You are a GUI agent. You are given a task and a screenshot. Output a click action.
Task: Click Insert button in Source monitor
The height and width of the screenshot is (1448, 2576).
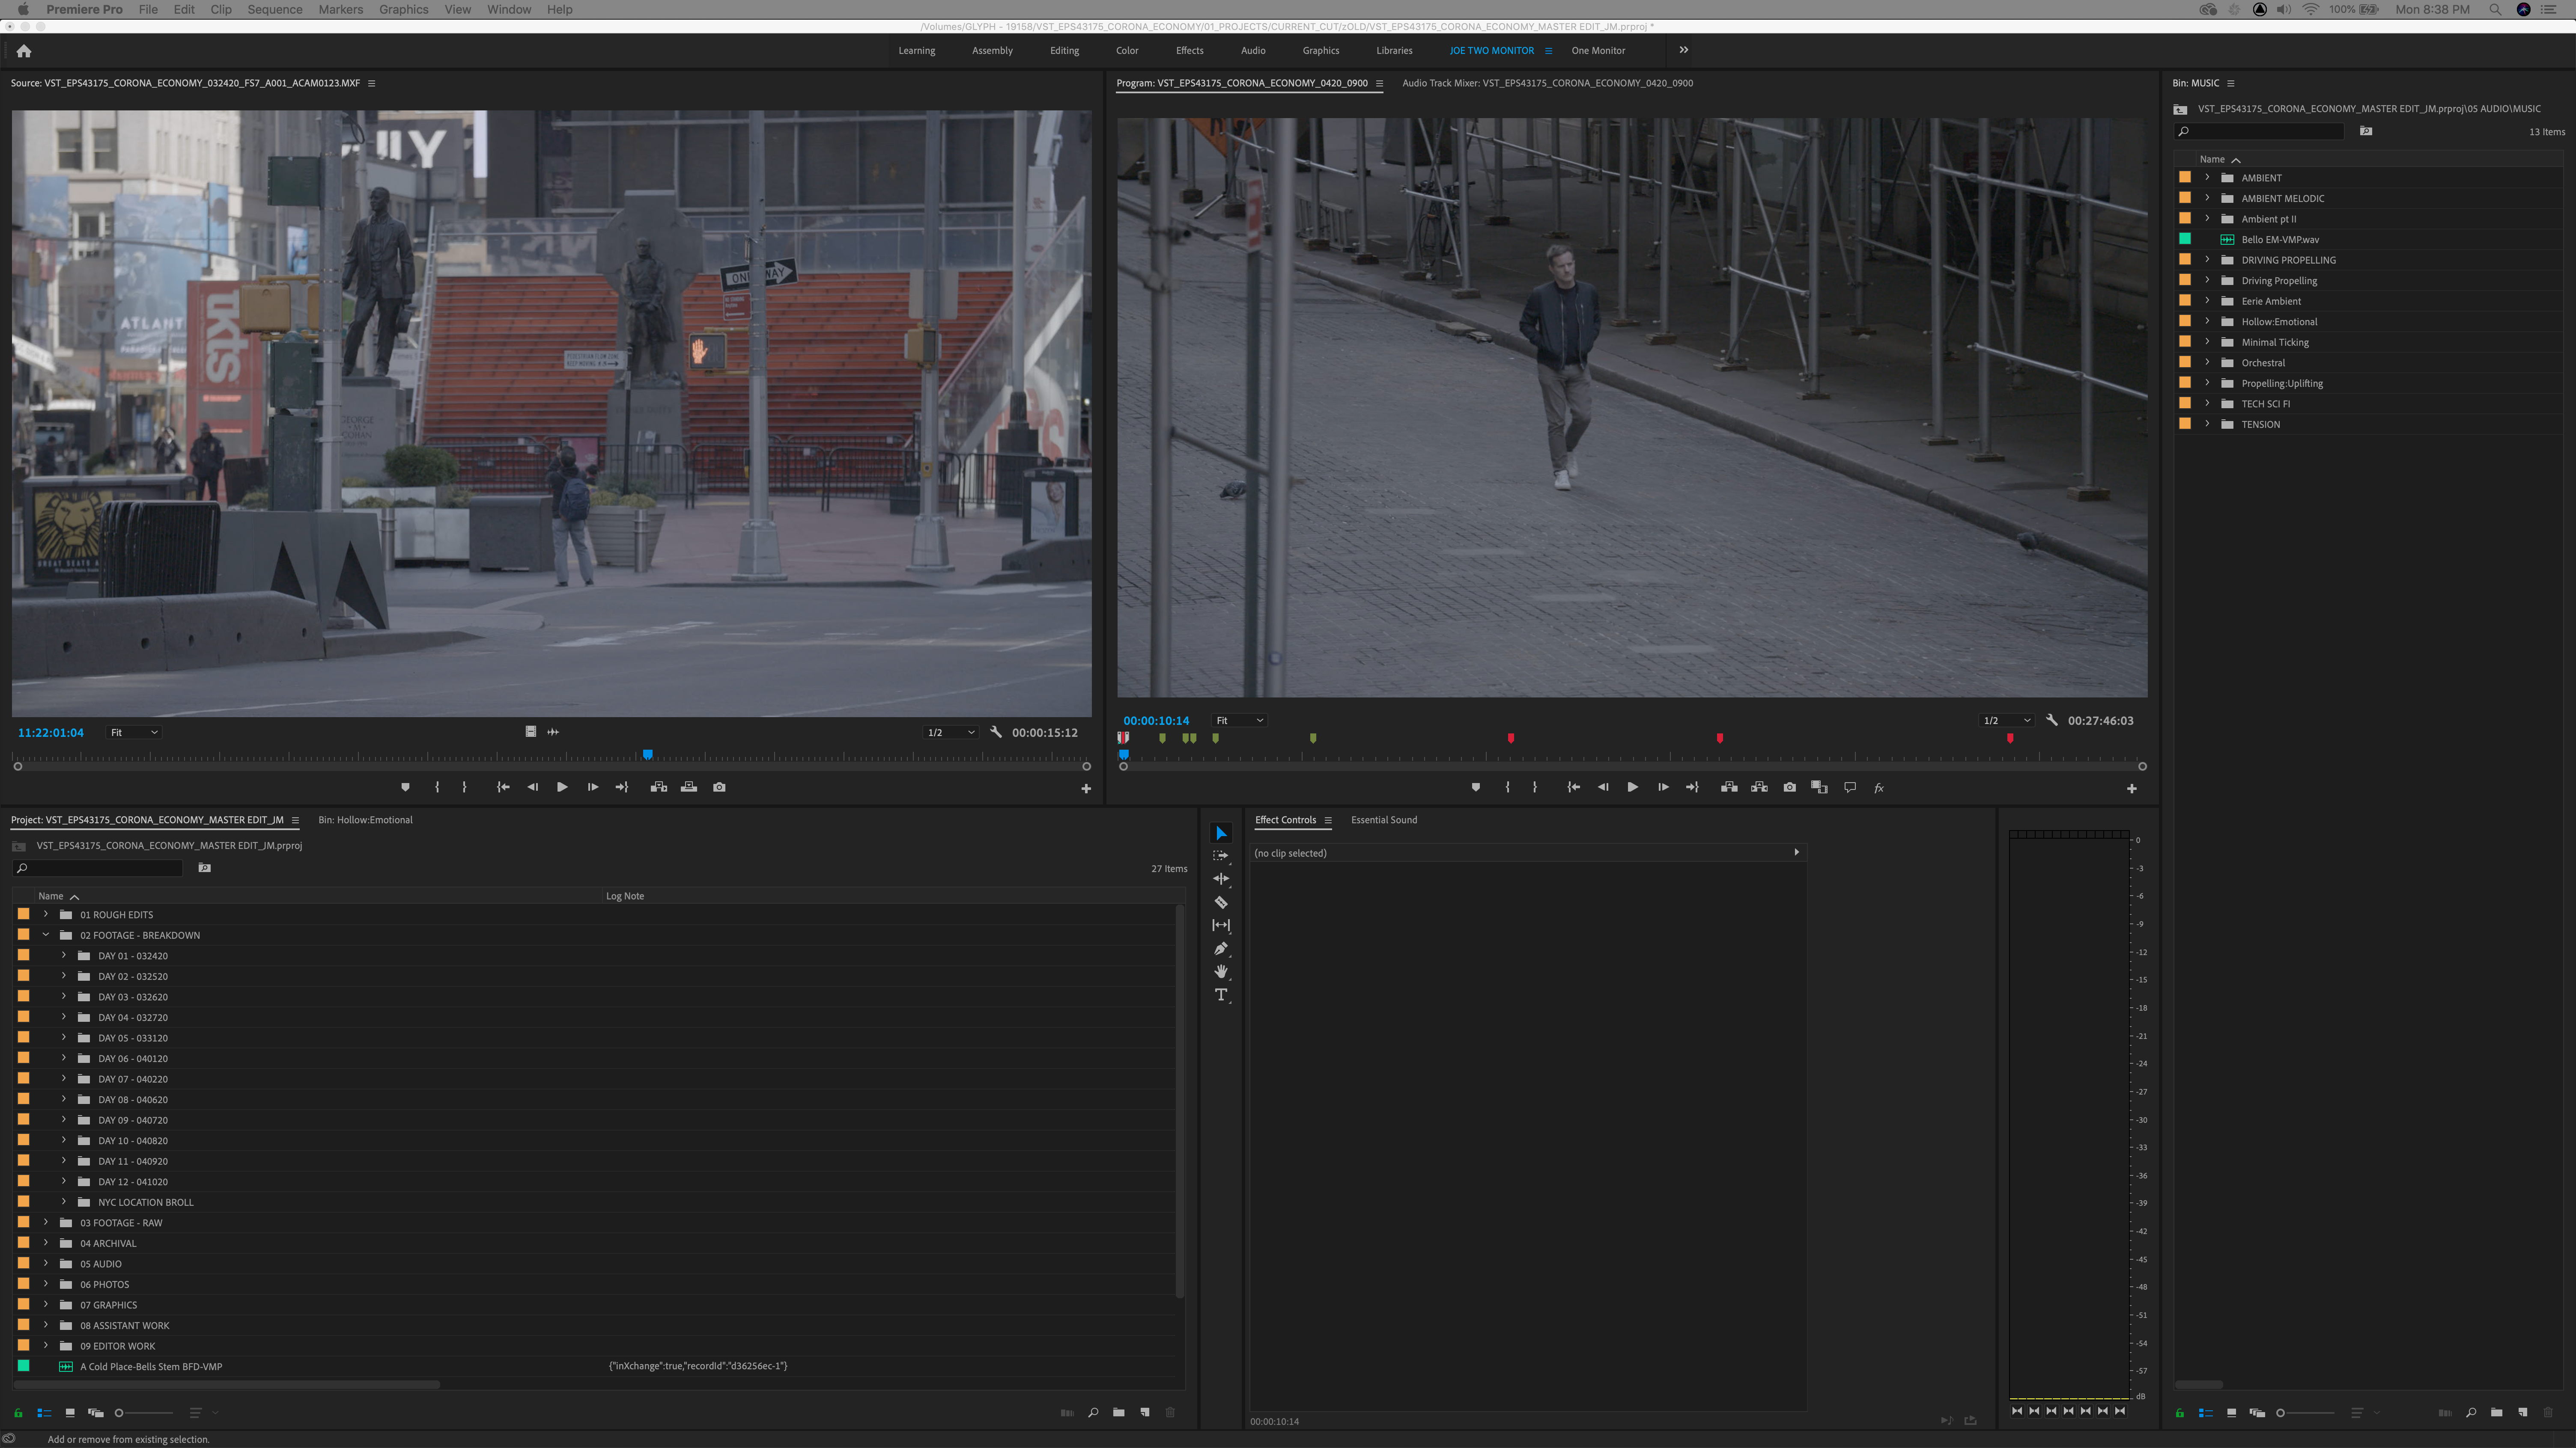pos(658,787)
